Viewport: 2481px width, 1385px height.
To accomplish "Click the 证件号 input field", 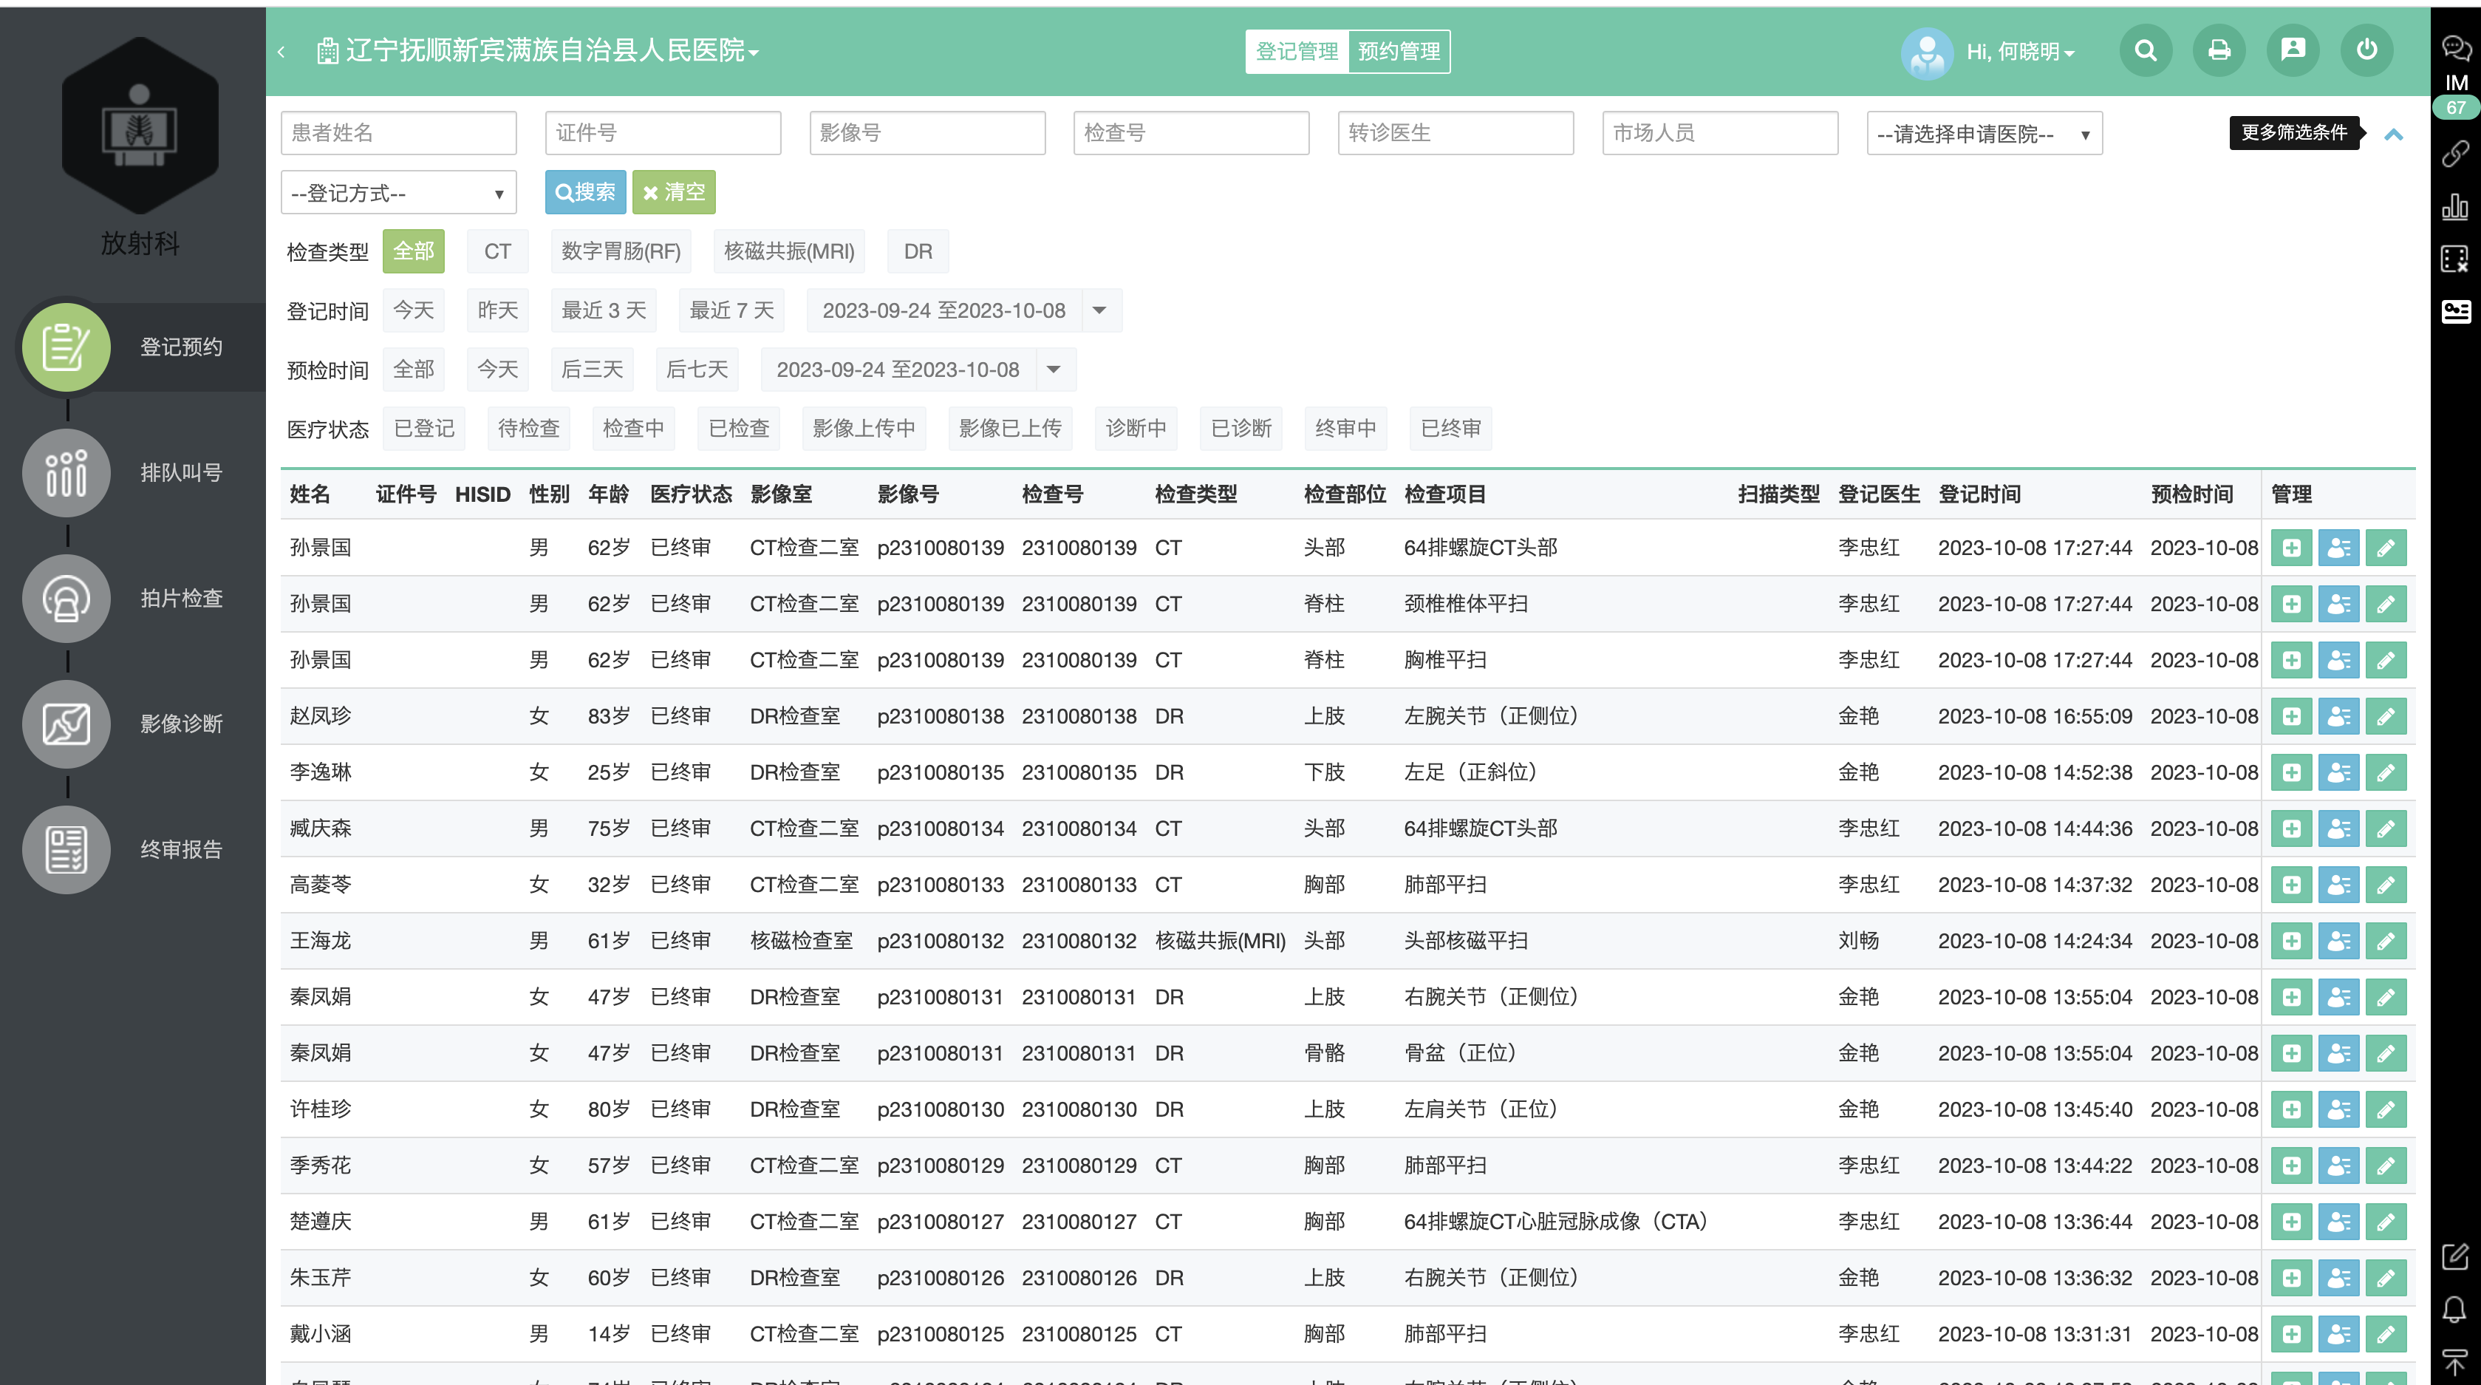I will click(663, 133).
